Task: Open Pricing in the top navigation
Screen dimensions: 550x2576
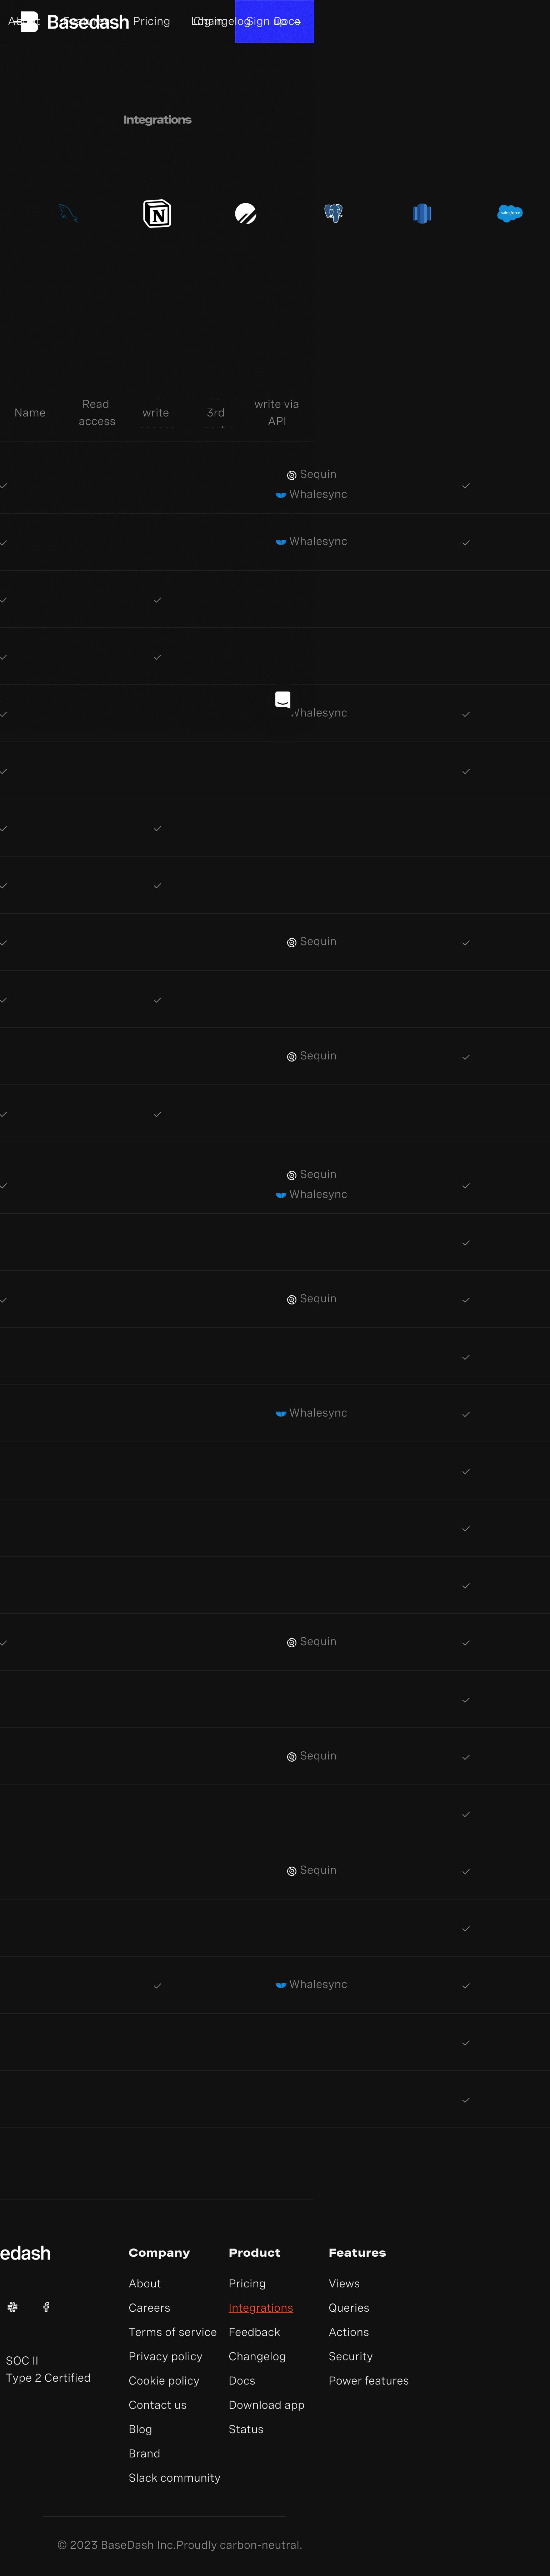Action: click(x=151, y=21)
